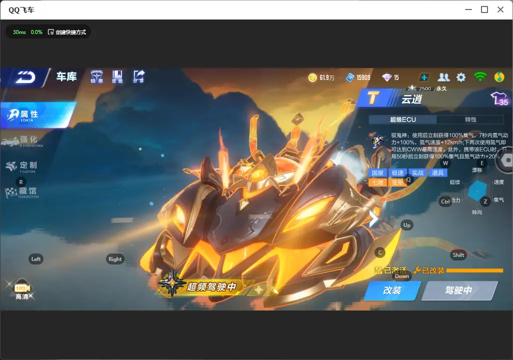
Task: Switch to the 超级ECU tab
Action: click(402, 120)
